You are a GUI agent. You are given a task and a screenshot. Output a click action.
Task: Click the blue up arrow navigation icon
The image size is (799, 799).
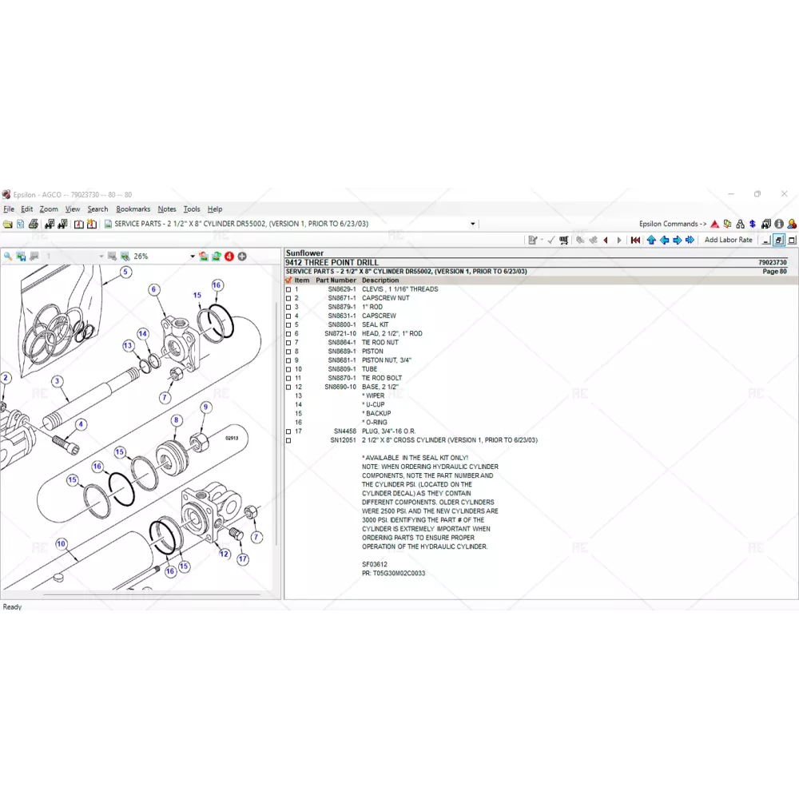coord(651,240)
